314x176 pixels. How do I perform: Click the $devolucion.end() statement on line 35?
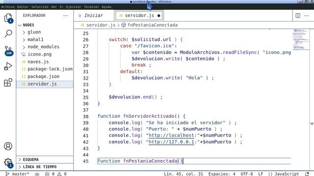click(x=135, y=97)
